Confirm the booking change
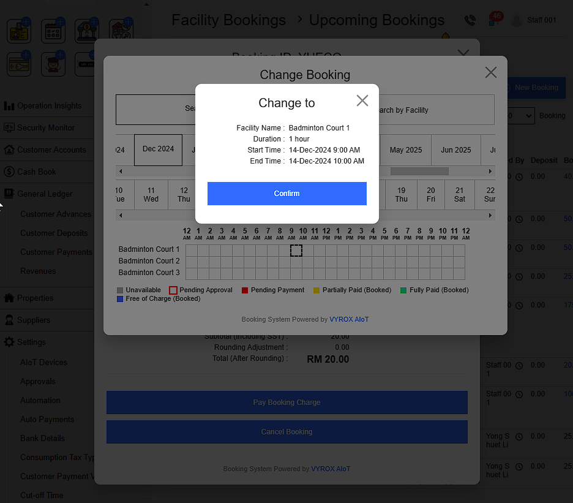The width and height of the screenshot is (573, 503). click(286, 194)
